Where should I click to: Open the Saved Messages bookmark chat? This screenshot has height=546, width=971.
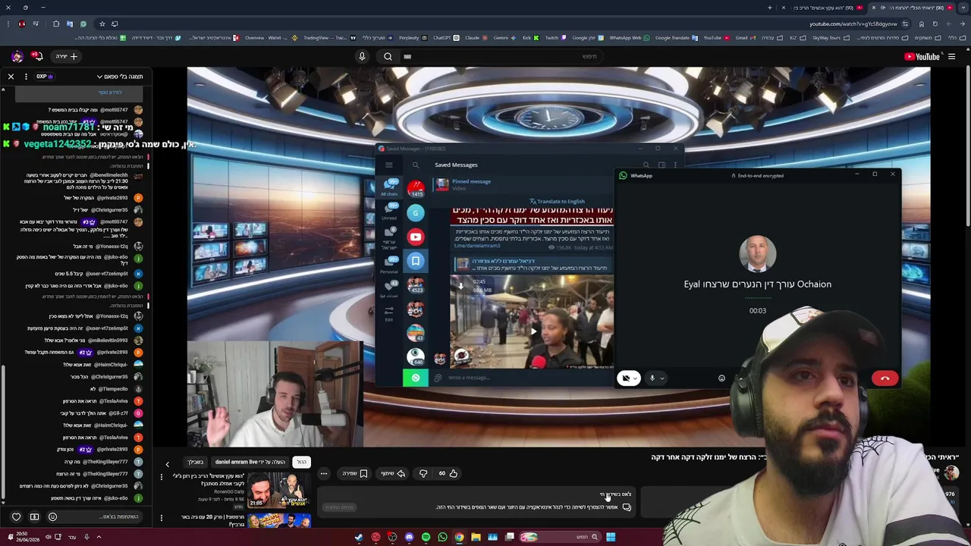pyautogui.click(x=415, y=261)
